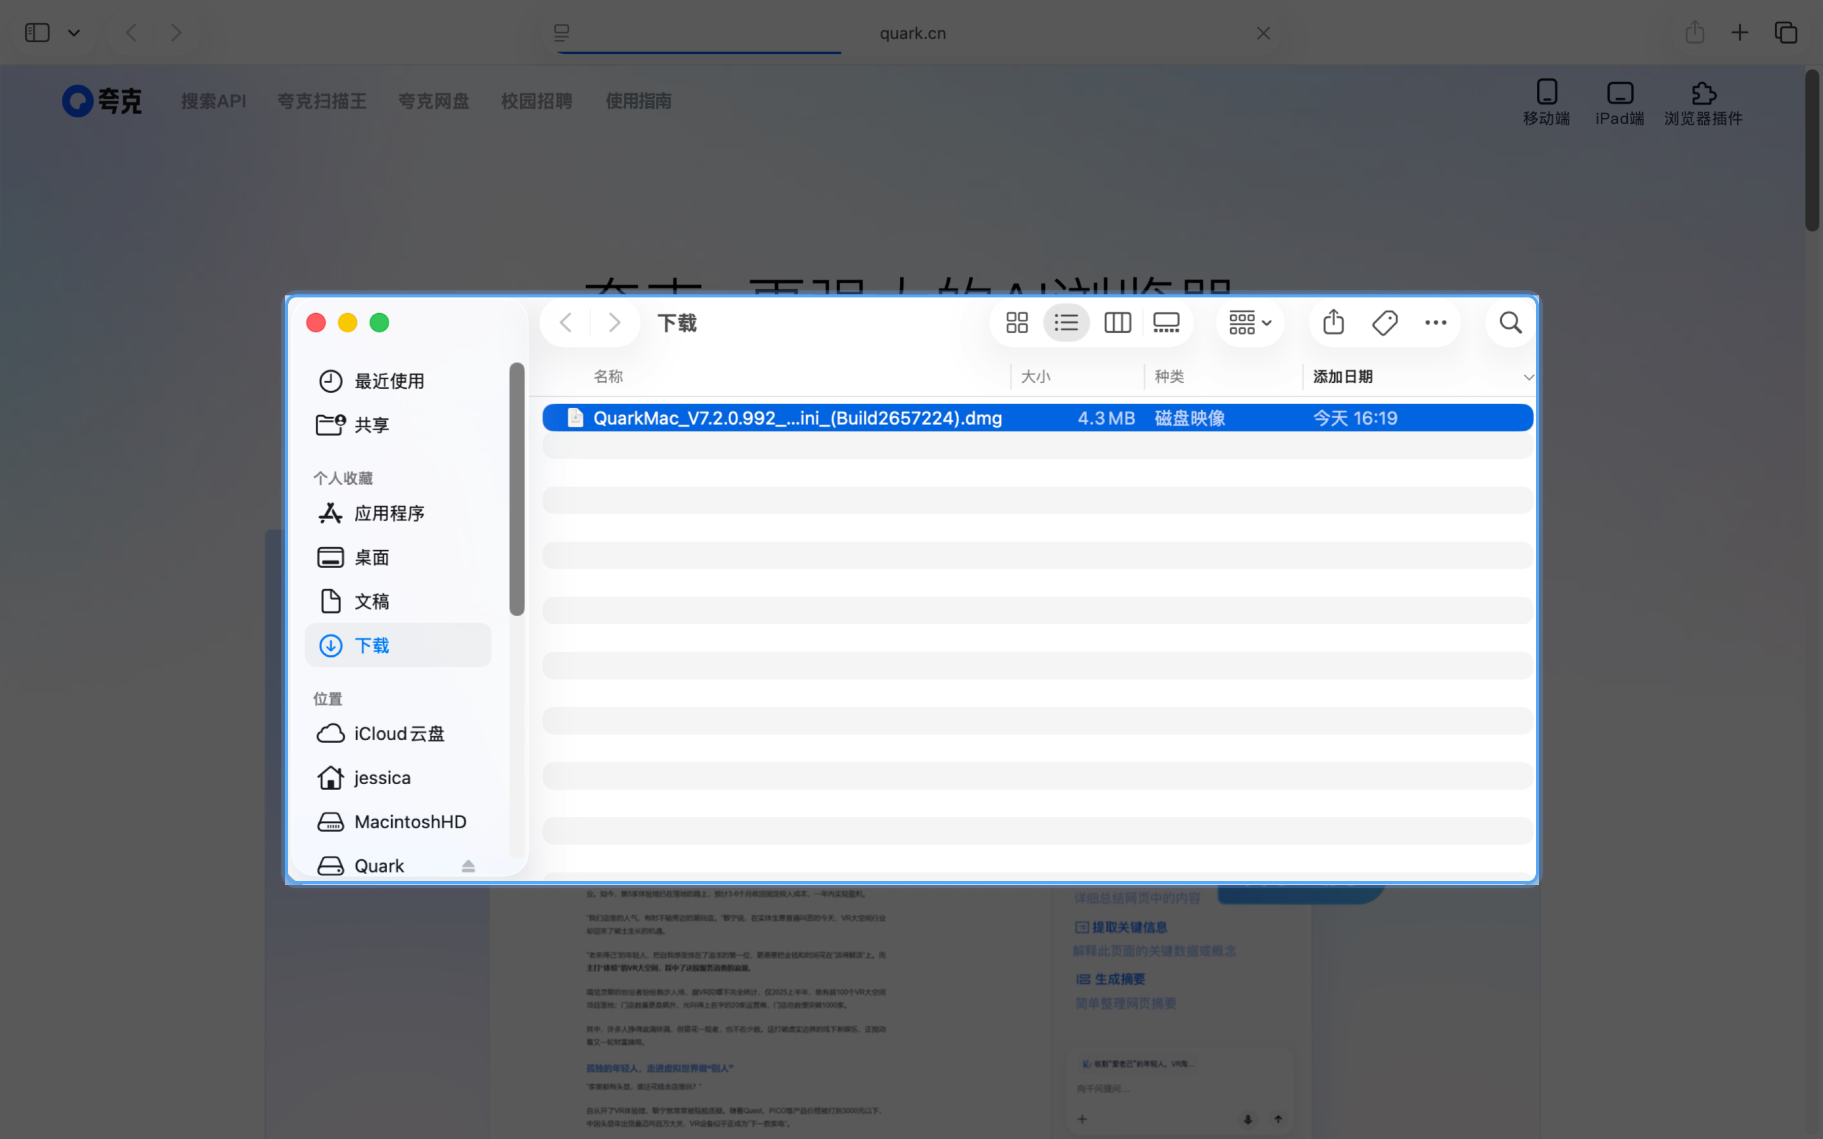Switch Finder to column view

[x=1118, y=323]
